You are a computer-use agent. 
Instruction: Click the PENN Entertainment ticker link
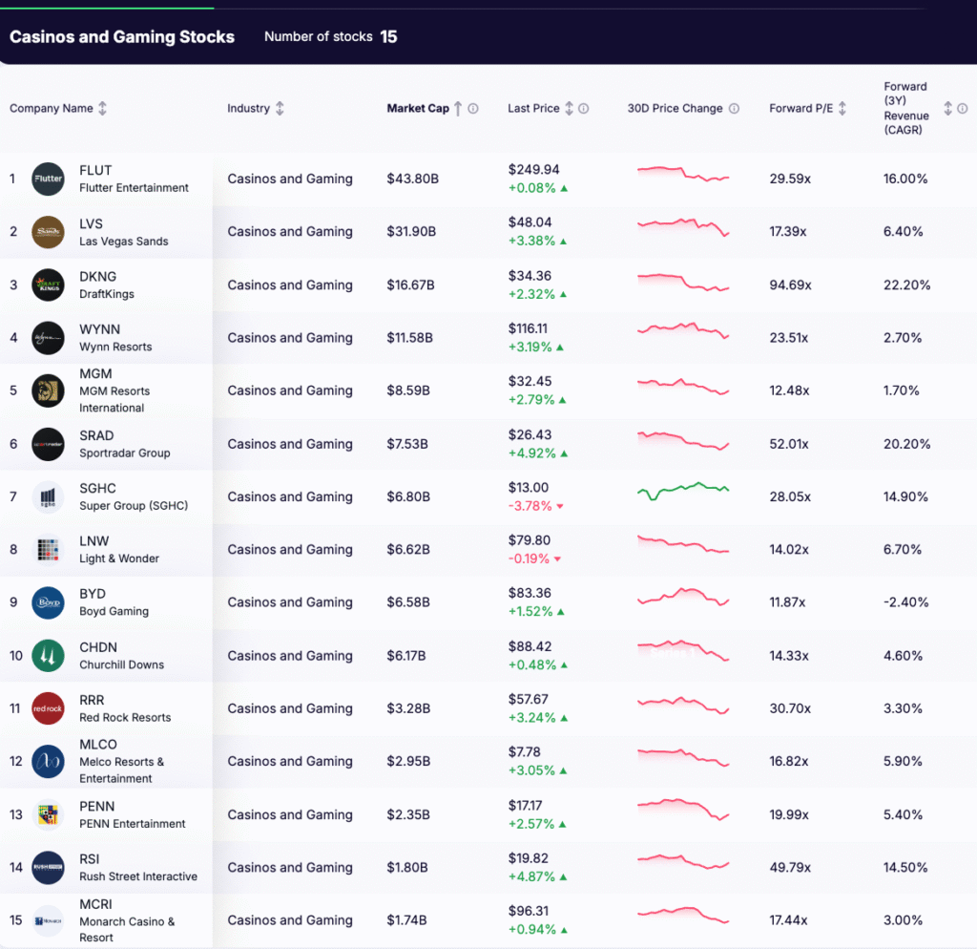pos(96,806)
